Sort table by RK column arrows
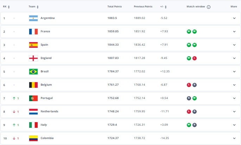 [x=9, y=7]
